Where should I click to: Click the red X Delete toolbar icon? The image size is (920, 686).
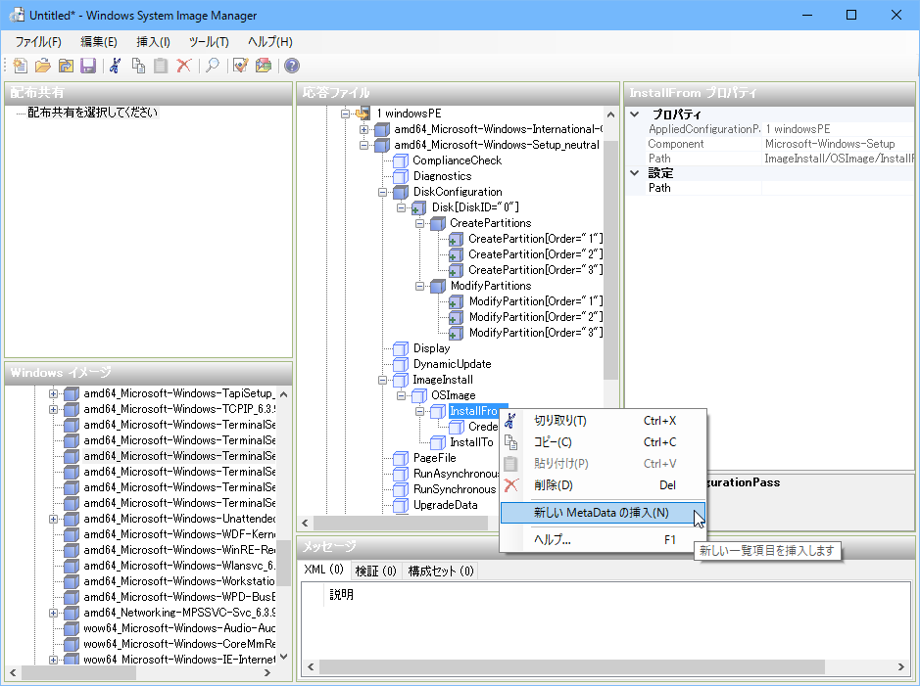pos(183,66)
